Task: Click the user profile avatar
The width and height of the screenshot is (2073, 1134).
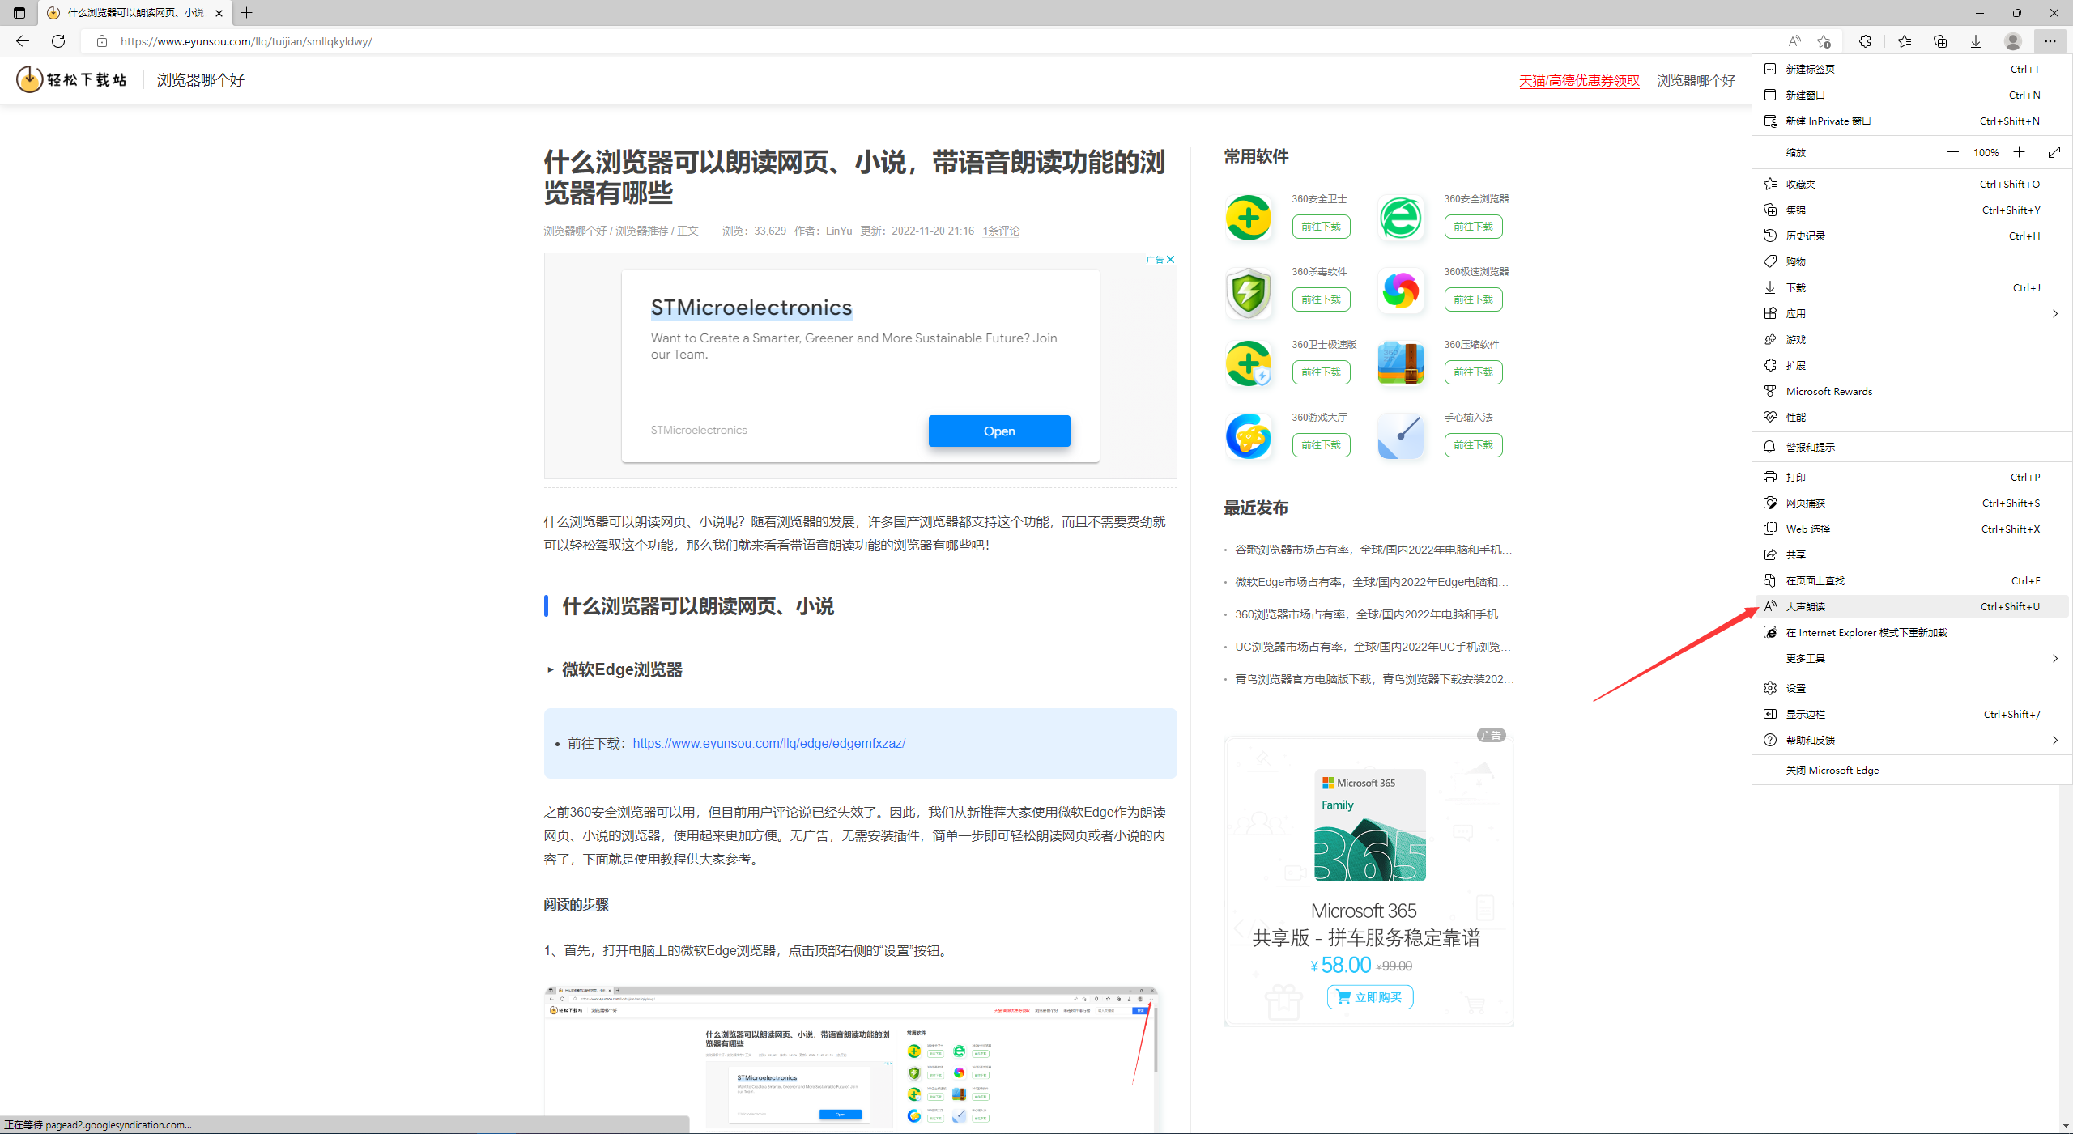Action: tap(2013, 41)
